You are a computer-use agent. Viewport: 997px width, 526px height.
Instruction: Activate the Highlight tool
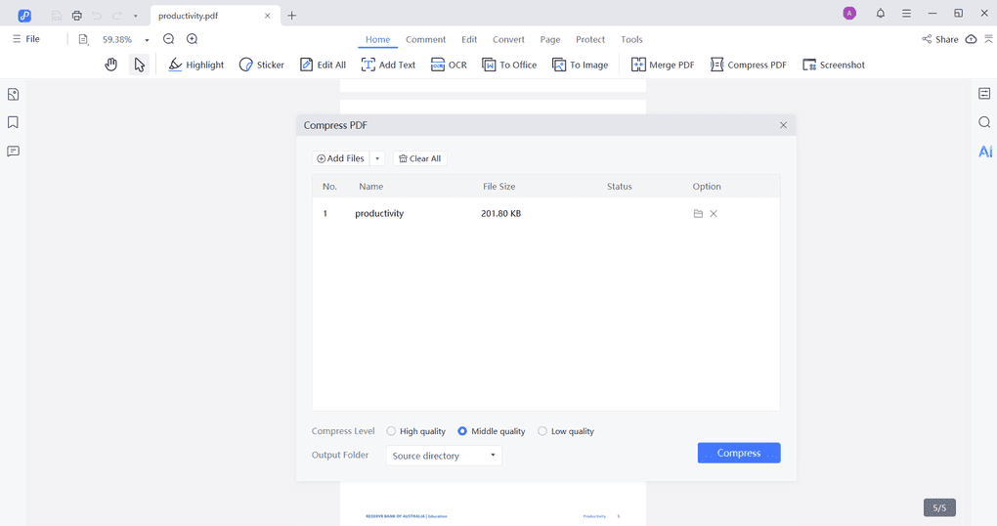tap(195, 65)
